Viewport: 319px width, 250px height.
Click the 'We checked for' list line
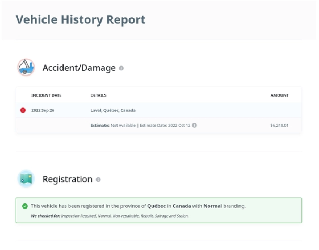pyautogui.click(x=110, y=216)
